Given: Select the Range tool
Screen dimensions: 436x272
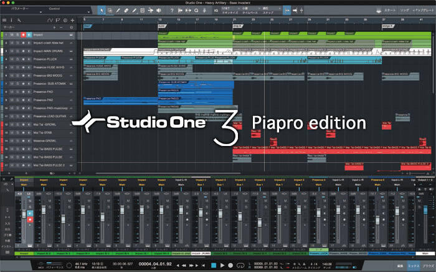Looking at the screenshot, I should (110, 11).
